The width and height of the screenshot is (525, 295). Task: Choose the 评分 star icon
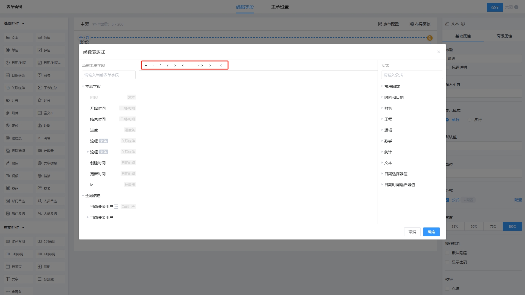click(x=40, y=100)
